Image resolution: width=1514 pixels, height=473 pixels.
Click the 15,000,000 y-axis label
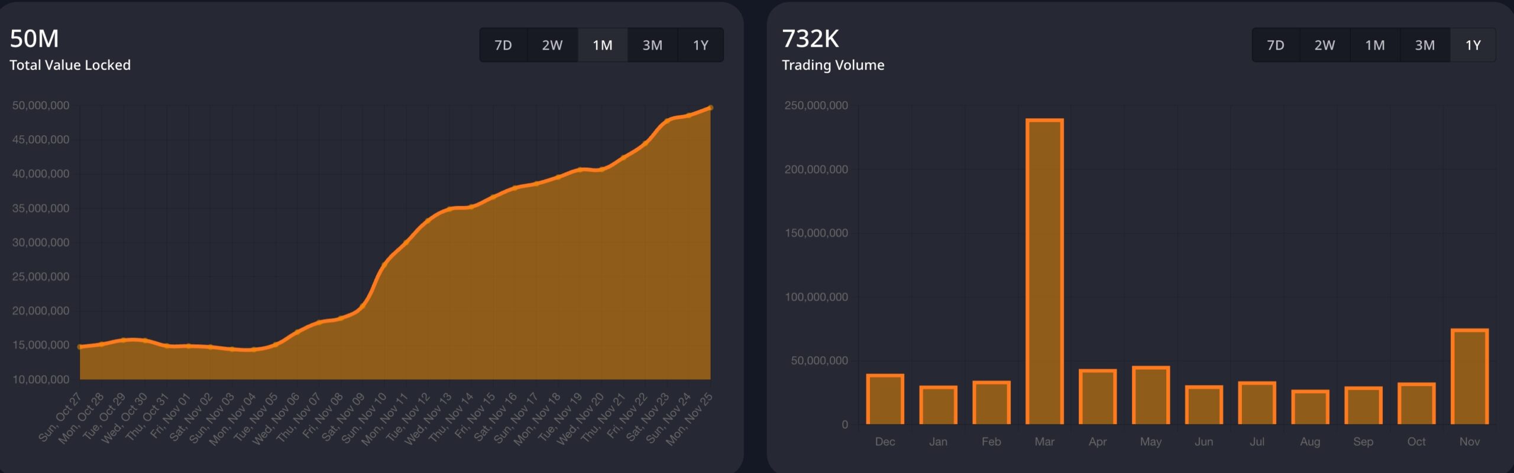(x=41, y=345)
